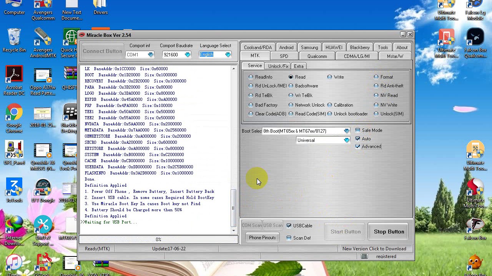Open the Tools tab
Image resolution: width=492 pixels, height=276 pixels.
coord(383,48)
